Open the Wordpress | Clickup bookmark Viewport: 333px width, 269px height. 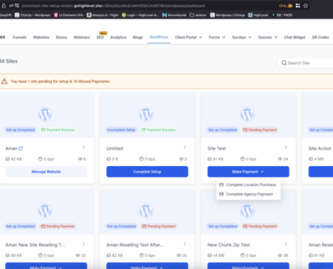[227, 15]
